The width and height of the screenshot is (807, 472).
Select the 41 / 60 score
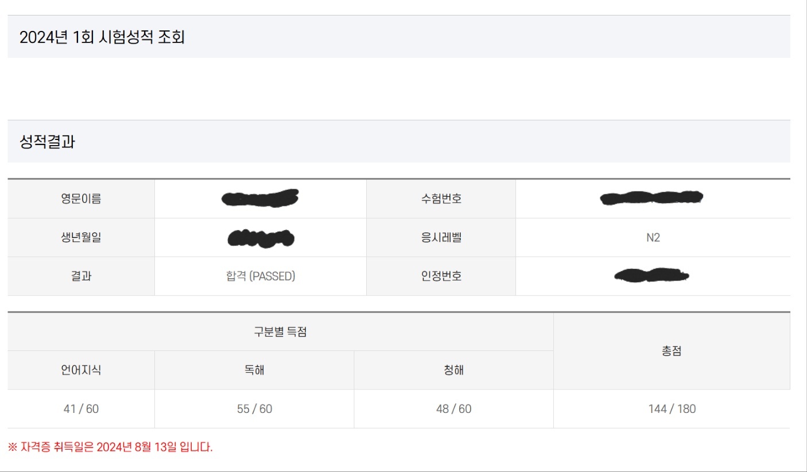81,409
